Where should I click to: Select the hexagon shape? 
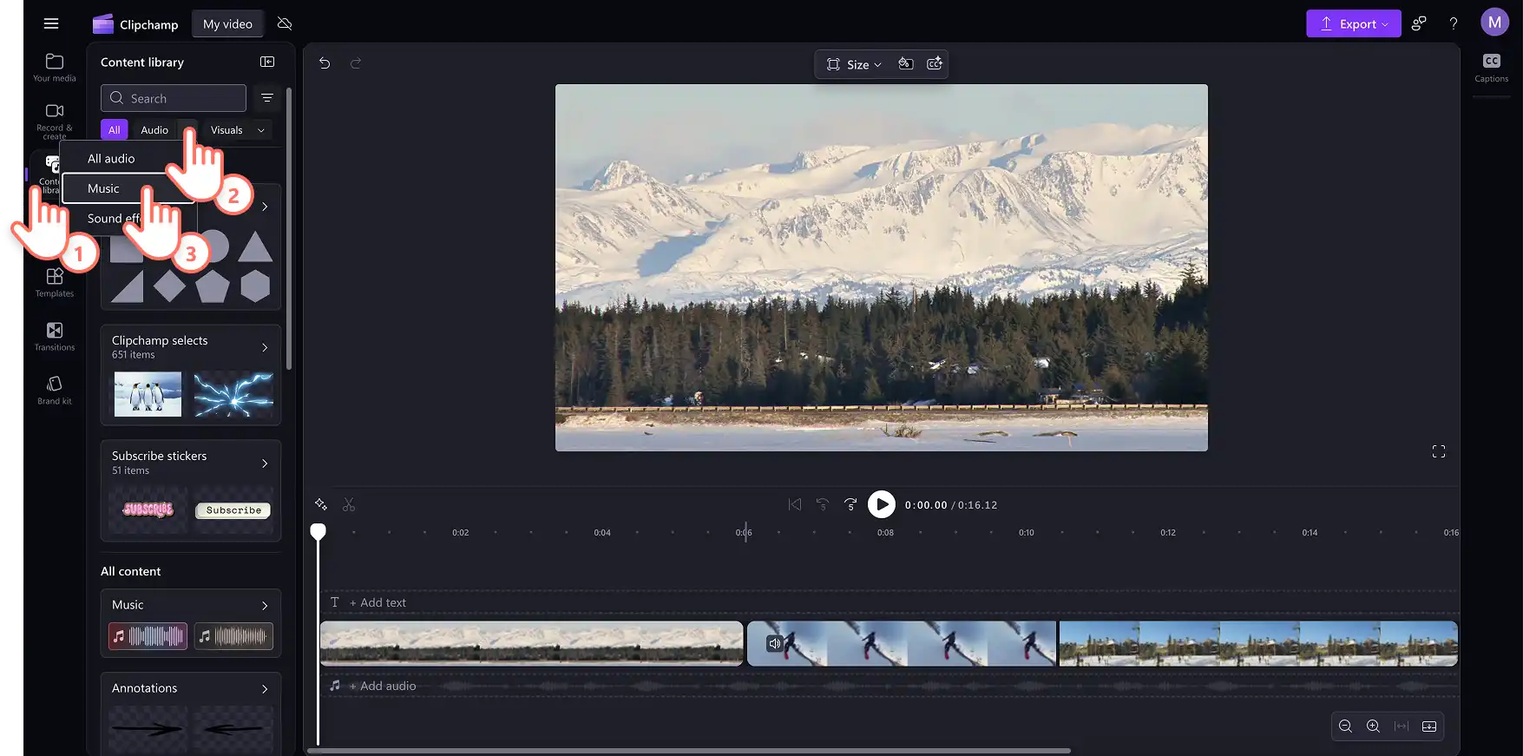pos(255,286)
